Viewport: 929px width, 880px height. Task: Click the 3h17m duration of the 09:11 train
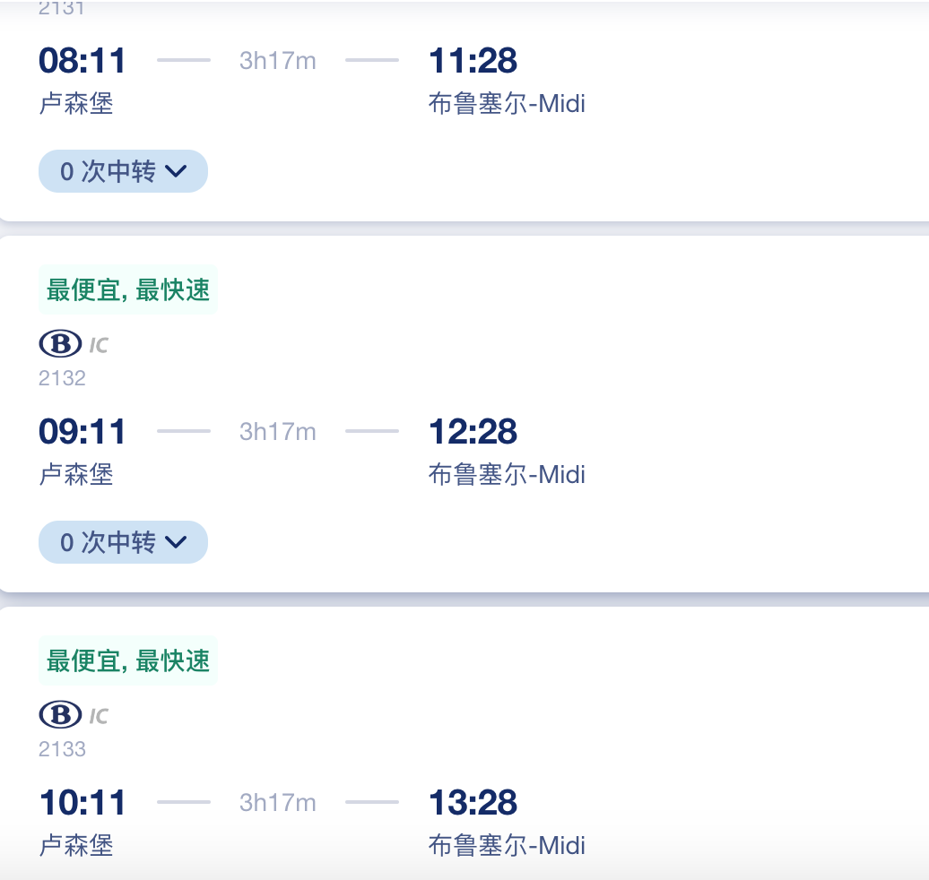tap(278, 432)
